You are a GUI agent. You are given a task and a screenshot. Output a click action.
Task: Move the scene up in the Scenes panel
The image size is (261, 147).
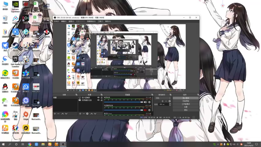tap(63, 114)
